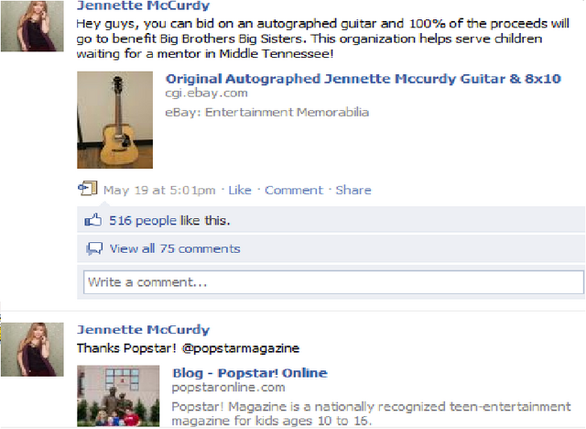
Task: Click the link-share icon before May 19
Action: pyautogui.click(x=88, y=188)
